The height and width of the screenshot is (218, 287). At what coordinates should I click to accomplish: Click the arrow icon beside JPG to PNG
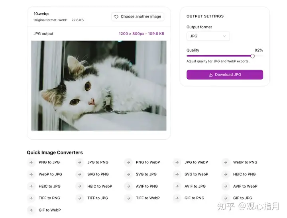80,162
